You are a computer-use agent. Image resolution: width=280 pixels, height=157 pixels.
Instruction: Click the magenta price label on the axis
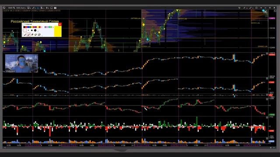tap(272, 18)
